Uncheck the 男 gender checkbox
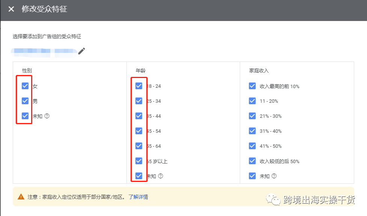Screen dimensions: 367x216 pos(25,101)
